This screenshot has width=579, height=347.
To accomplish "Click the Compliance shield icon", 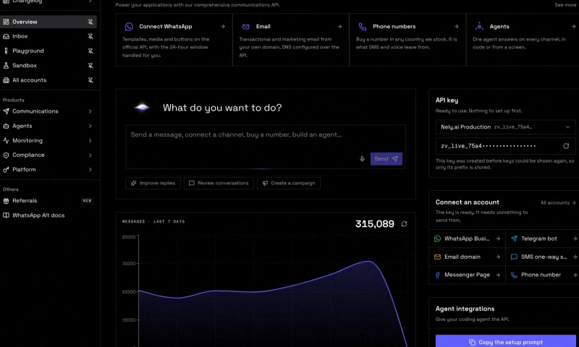I will click(x=6, y=155).
